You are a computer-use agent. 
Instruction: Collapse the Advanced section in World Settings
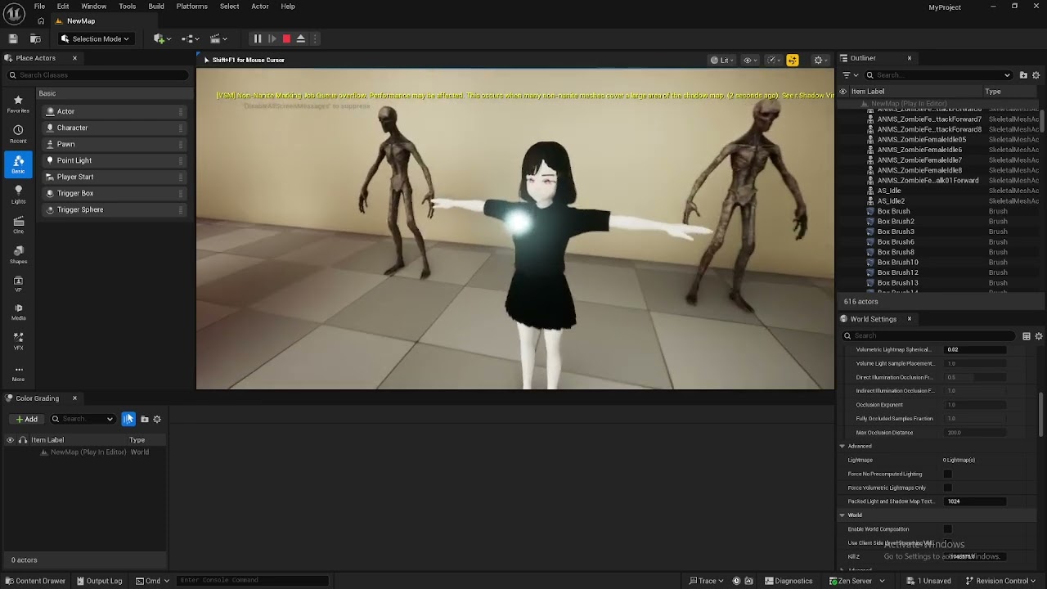pos(842,446)
